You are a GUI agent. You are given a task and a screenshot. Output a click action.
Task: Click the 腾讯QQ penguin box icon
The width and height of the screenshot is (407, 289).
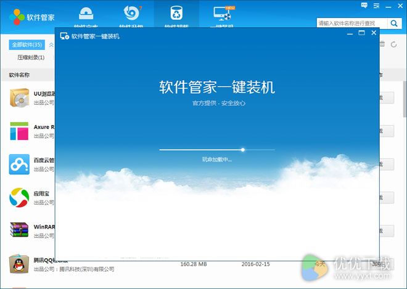click(19, 264)
